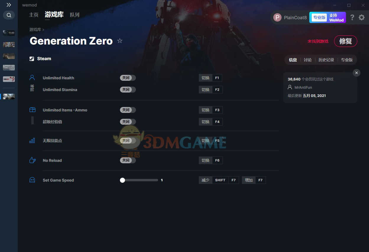Screen dimensions: 369x252
Task: Click the author person icon beside MrAntiFun
Action: tap(290, 87)
